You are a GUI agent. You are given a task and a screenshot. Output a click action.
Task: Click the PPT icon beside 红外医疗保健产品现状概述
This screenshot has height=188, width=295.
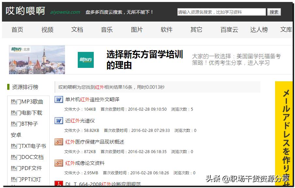coord(58,142)
